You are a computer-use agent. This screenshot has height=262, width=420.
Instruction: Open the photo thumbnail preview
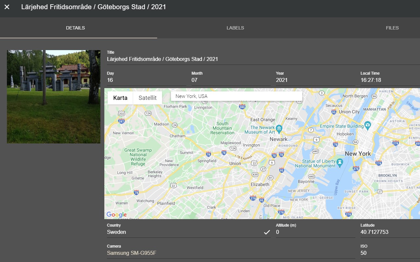pos(53,96)
